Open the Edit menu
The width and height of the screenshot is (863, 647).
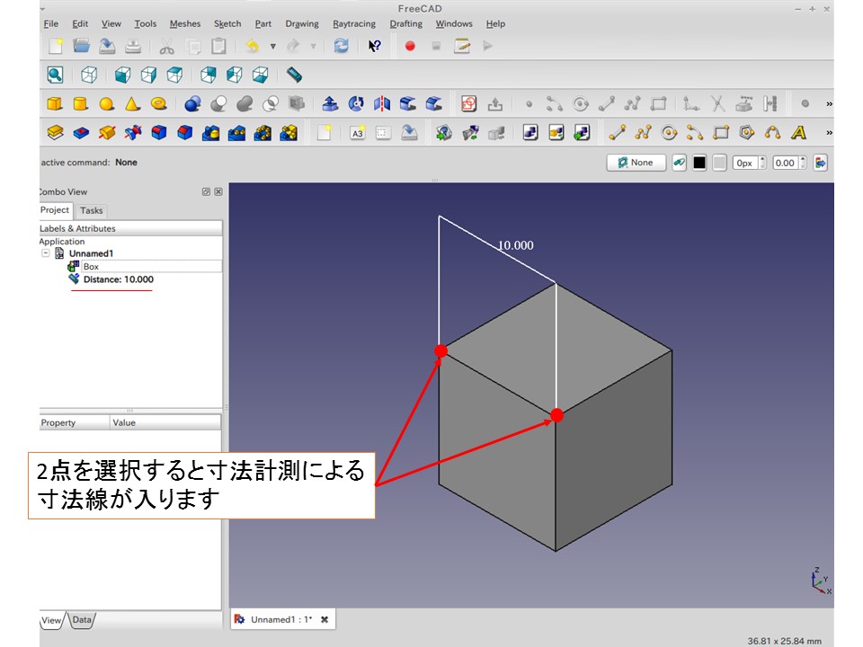click(x=80, y=23)
